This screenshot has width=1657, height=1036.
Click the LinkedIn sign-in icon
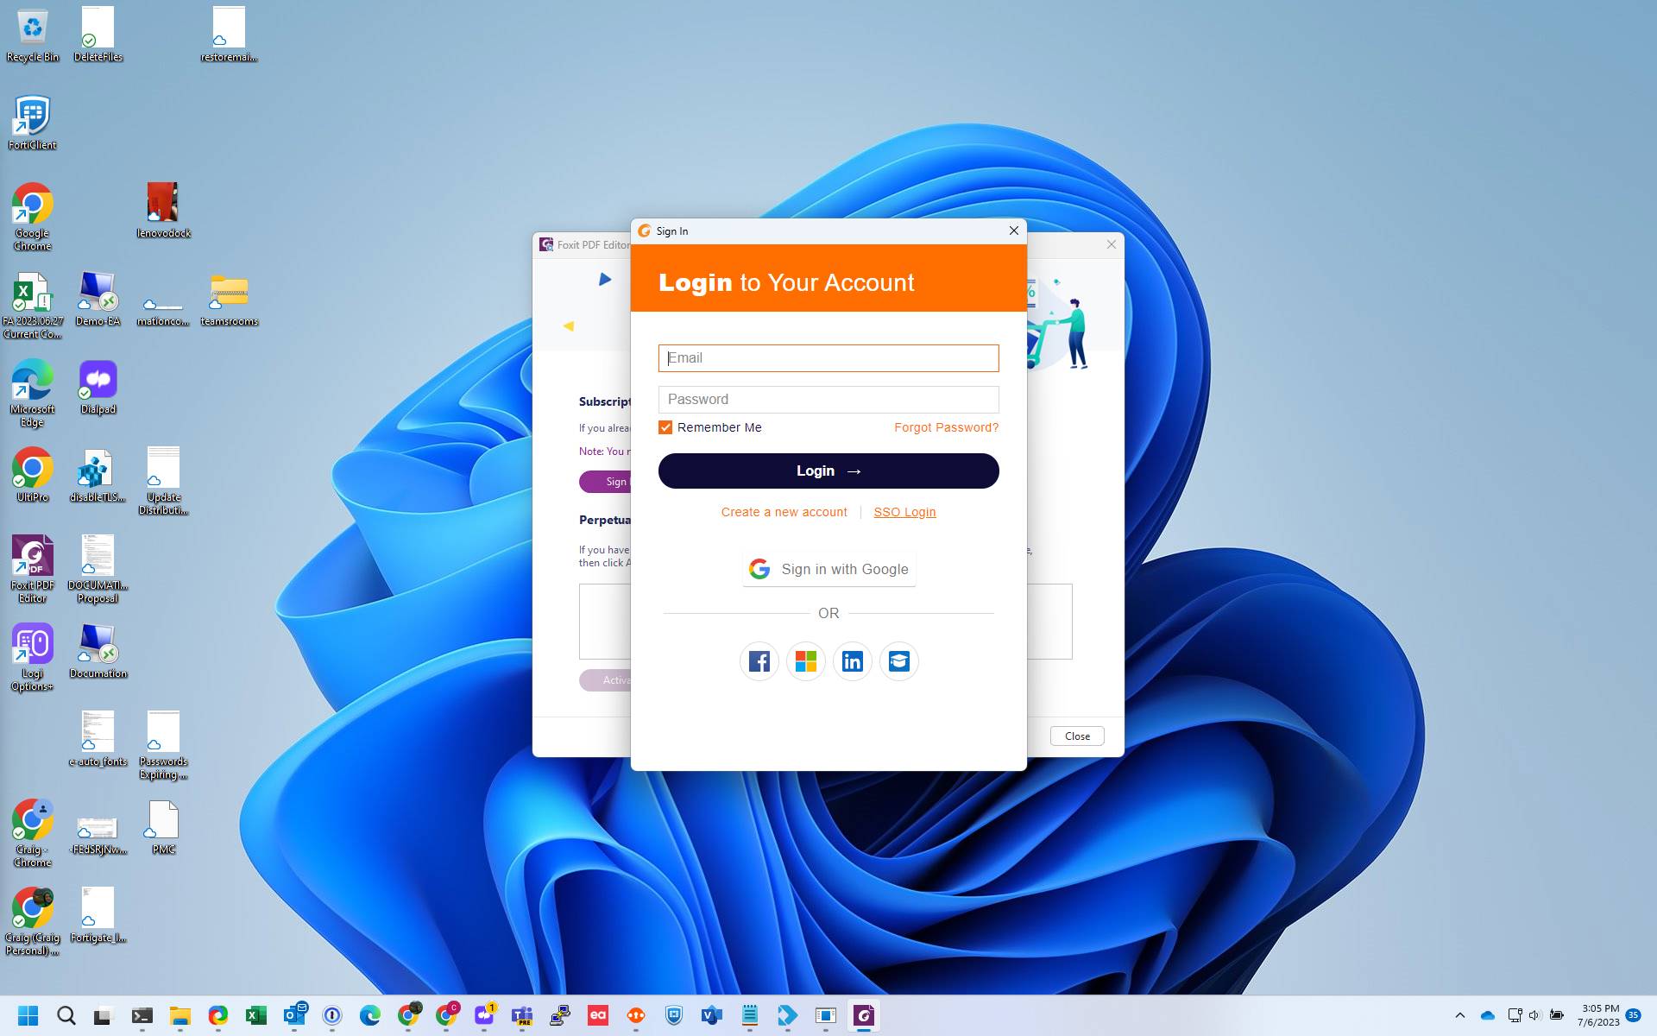(853, 661)
